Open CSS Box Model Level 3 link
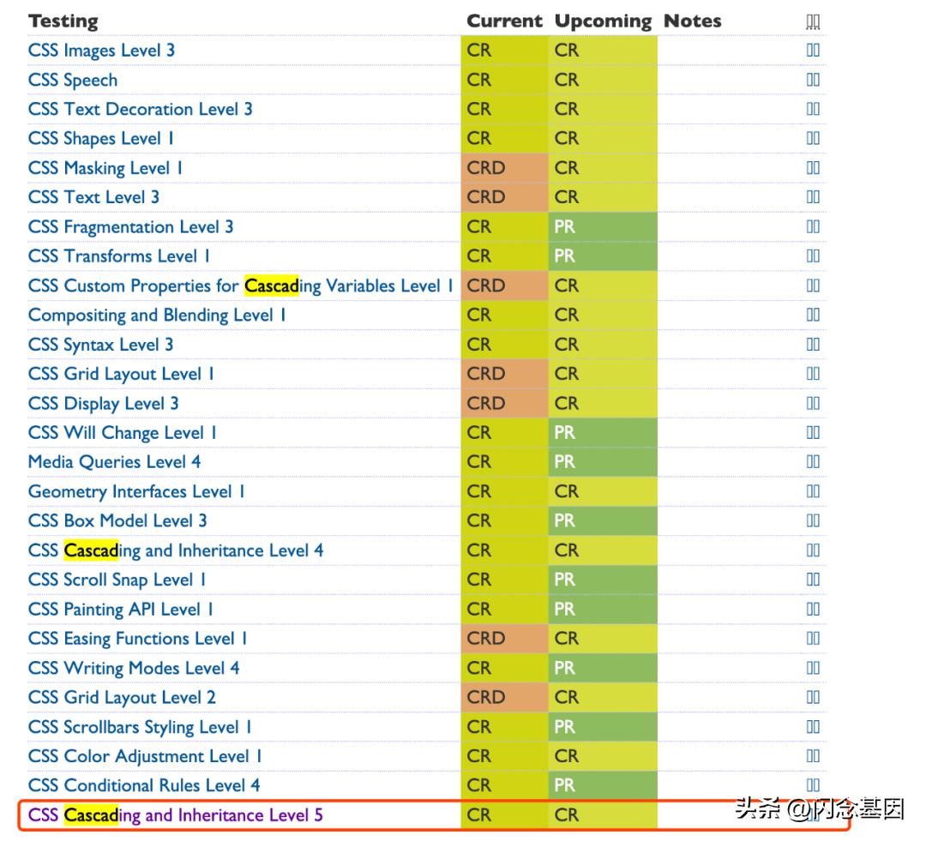This screenshot has height=841, width=926. click(x=117, y=521)
